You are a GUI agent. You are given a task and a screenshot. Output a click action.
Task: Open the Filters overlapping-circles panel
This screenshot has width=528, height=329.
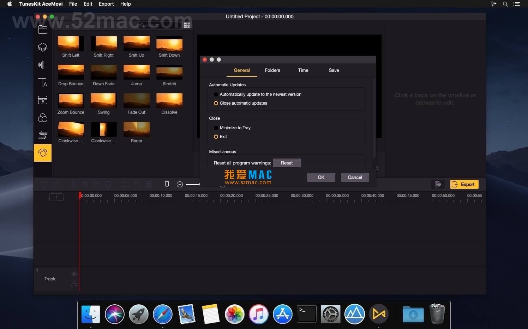[43, 118]
